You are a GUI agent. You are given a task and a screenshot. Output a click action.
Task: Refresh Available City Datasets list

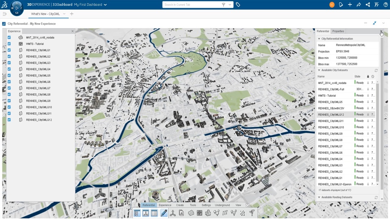(376, 70)
